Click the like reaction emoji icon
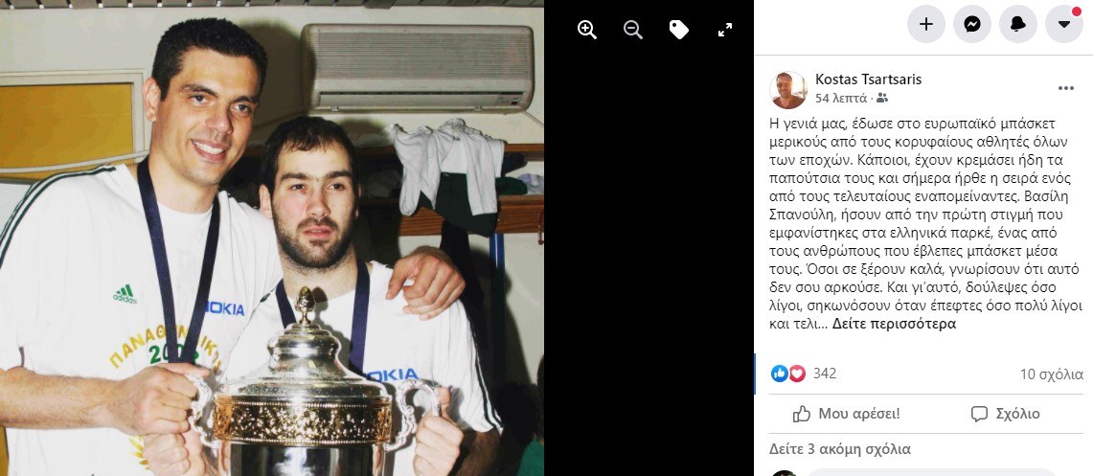Image resolution: width=1093 pixels, height=476 pixels. [780, 374]
